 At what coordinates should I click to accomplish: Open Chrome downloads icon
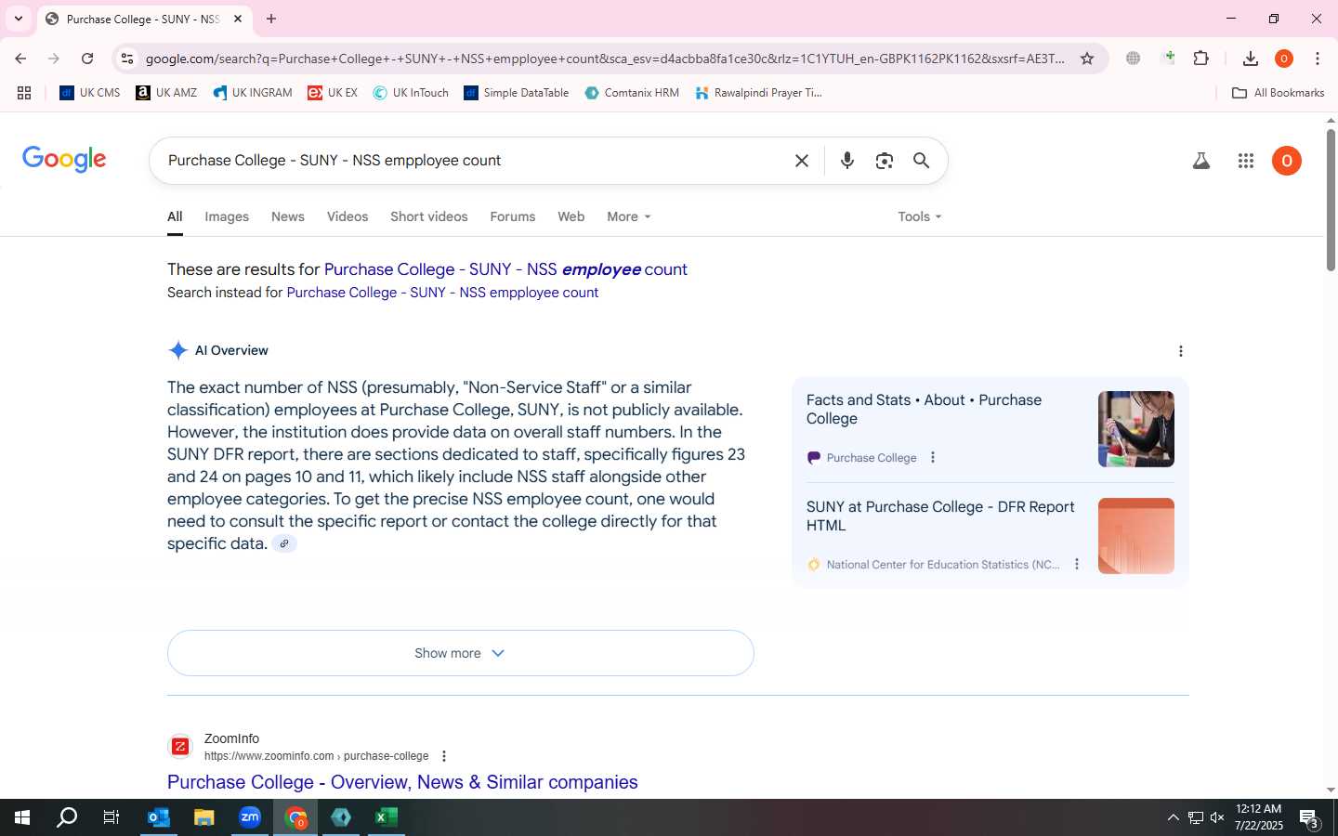pos(1251,59)
